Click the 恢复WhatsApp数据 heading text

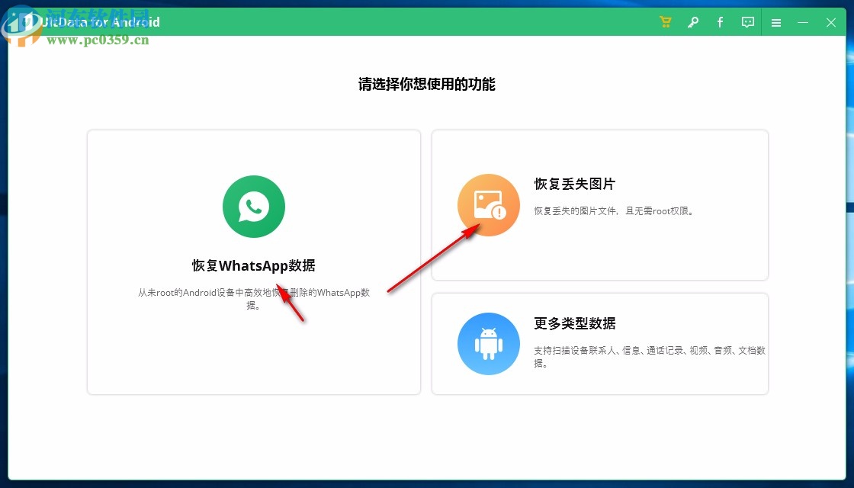point(253,265)
